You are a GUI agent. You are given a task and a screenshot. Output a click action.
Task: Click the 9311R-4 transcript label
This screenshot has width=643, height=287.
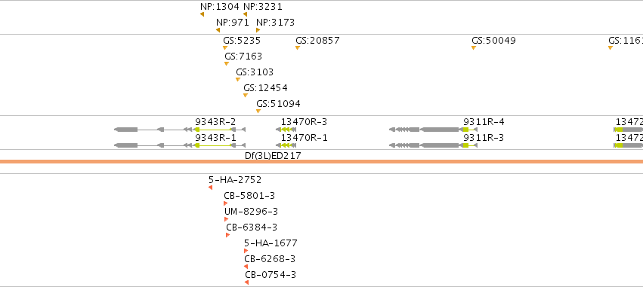point(484,122)
